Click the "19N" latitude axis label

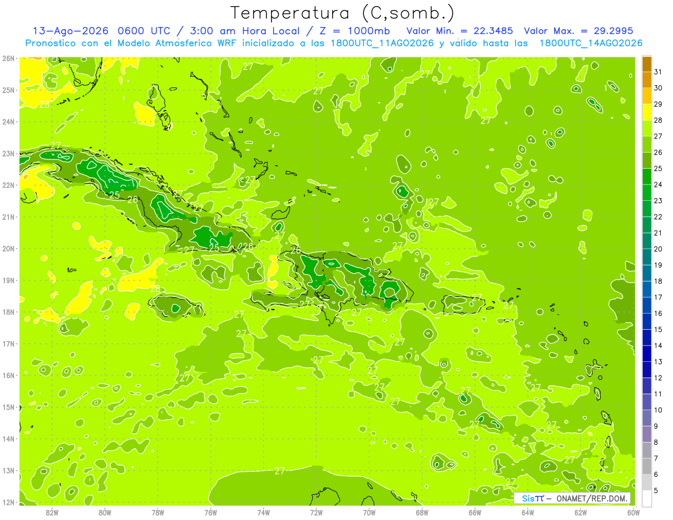point(8,280)
